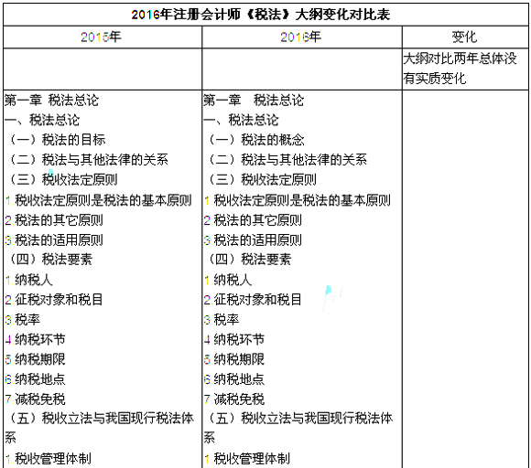Click （三）税收法定原则 in the 2016 column
The image size is (531, 468).
point(261,179)
